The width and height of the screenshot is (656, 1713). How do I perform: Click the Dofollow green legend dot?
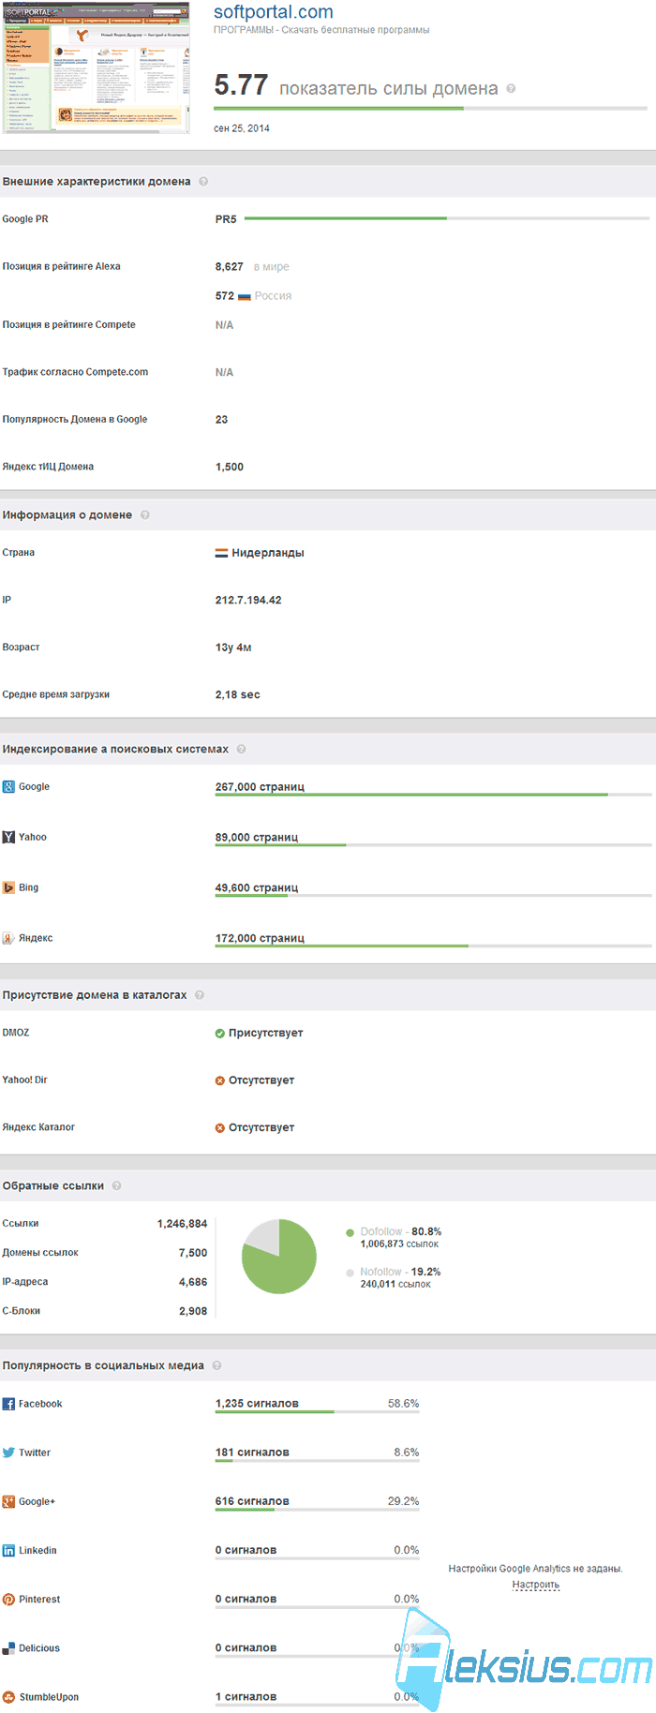[350, 1233]
